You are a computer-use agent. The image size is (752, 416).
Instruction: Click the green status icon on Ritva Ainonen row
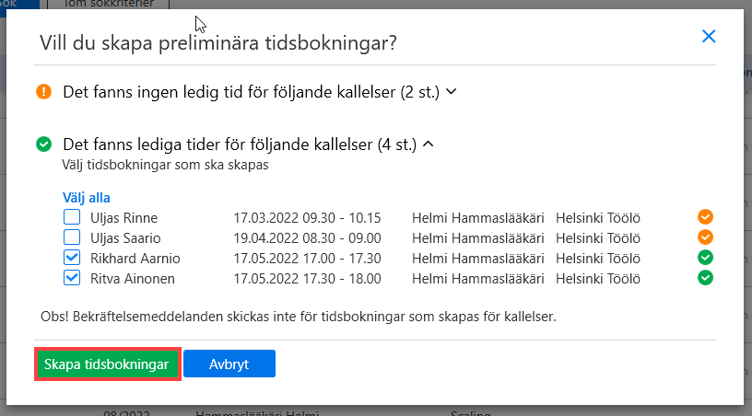click(705, 278)
